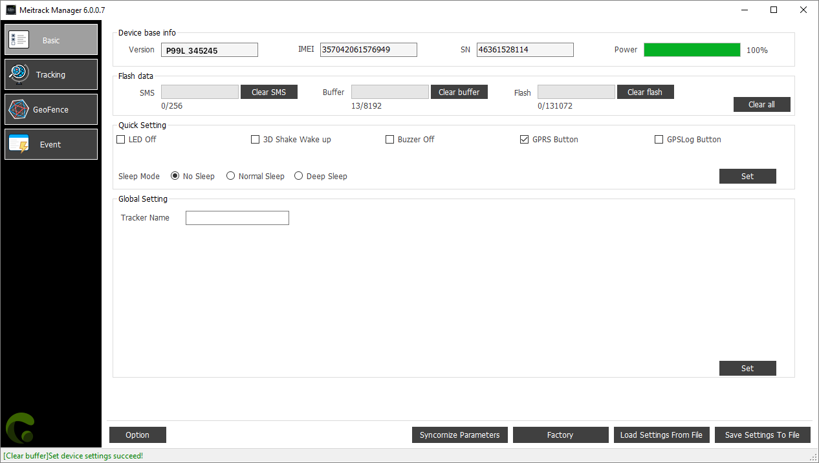Open the Basic settings tab

[51, 39]
